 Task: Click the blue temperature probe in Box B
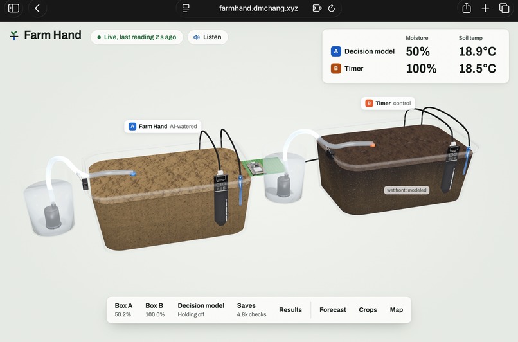click(x=467, y=161)
